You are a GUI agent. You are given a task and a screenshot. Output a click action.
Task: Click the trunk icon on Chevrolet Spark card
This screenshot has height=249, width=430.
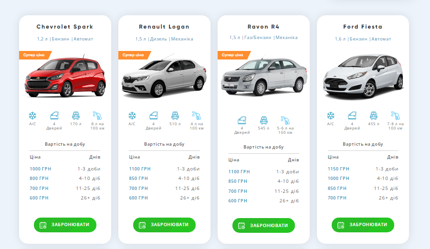pos(75,115)
